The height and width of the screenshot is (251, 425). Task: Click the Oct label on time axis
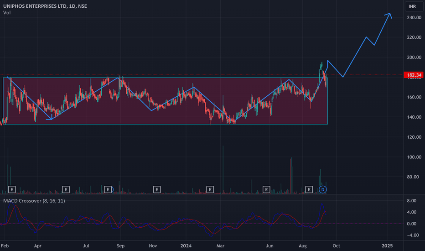point(337,246)
